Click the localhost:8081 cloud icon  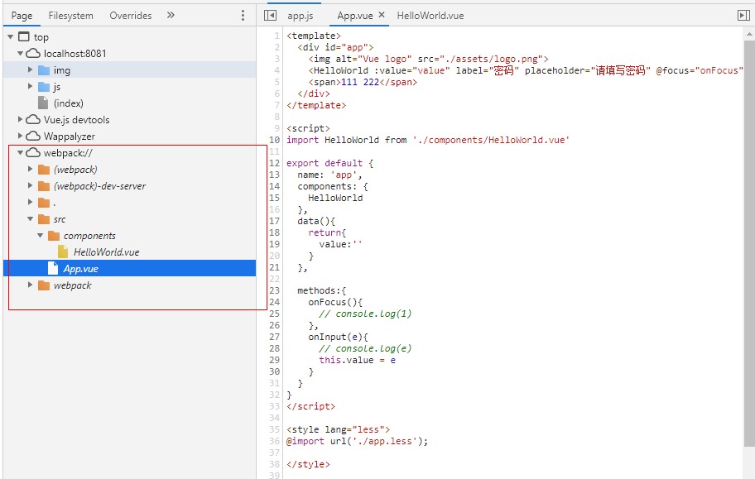[33, 54]
